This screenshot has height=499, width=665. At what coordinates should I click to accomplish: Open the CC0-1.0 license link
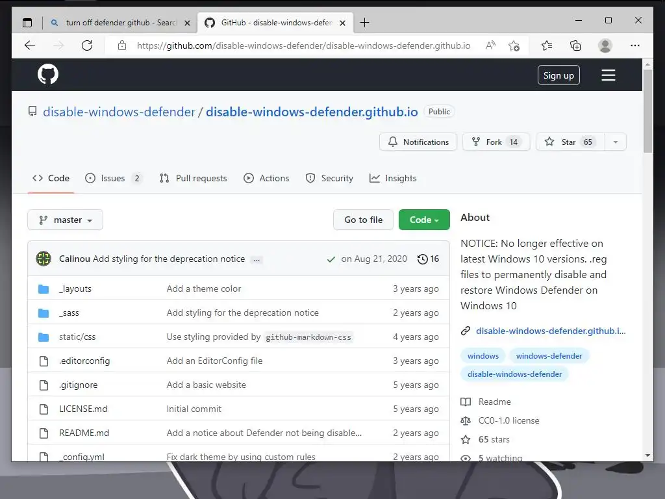tap(509, 420)
